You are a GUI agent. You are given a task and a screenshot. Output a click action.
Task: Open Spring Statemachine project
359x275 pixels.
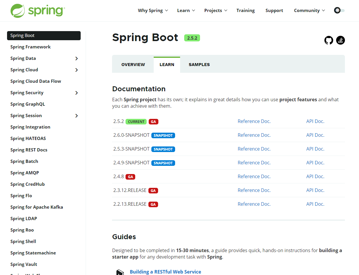[33, 253]
